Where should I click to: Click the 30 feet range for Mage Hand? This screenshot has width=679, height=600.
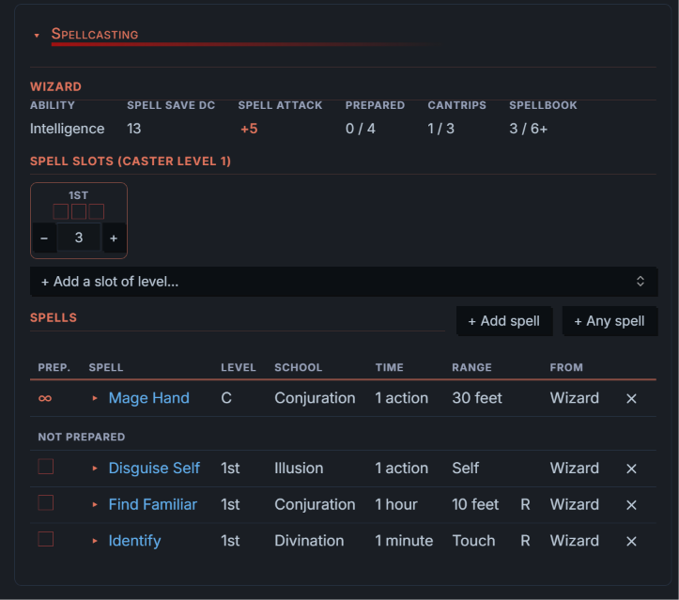[477, 398]
